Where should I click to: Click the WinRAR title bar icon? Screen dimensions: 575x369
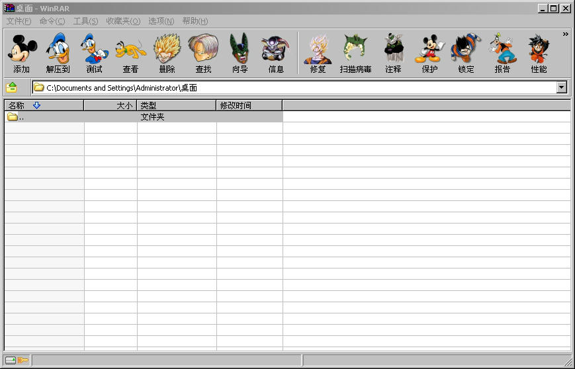(9, 8)
